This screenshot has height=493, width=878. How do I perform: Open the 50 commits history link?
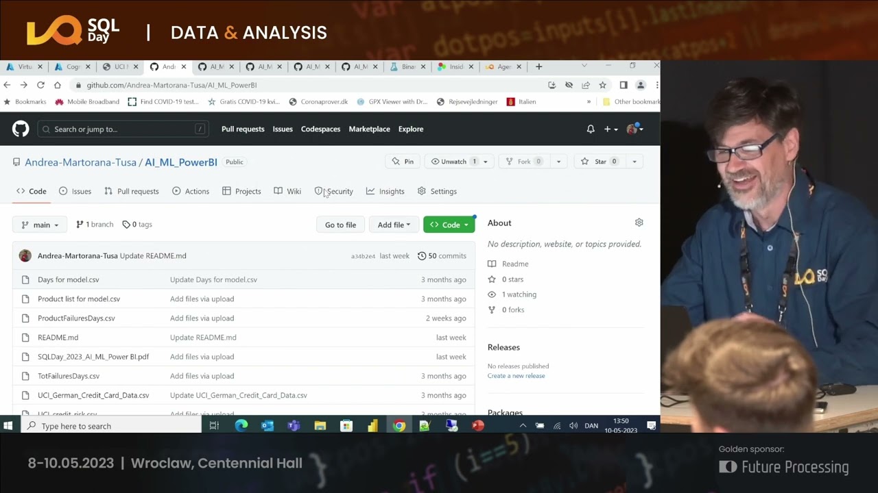point(442,255)
